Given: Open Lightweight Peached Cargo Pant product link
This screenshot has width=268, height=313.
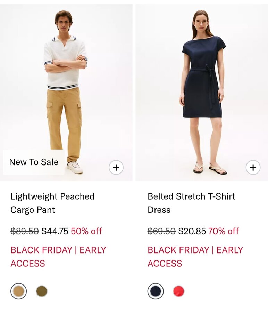Looking at the screenshot, I should click(52, 203).
